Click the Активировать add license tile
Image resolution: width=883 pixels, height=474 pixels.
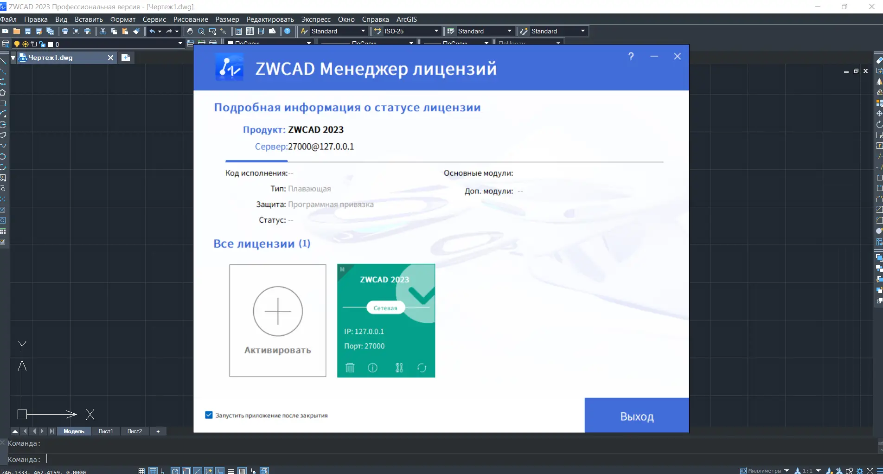click(x=278, y=320)
